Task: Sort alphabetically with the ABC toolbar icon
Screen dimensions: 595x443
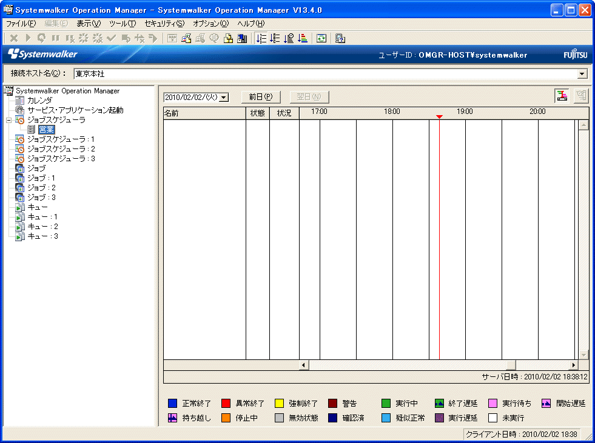Action: [x=275, y=38]
